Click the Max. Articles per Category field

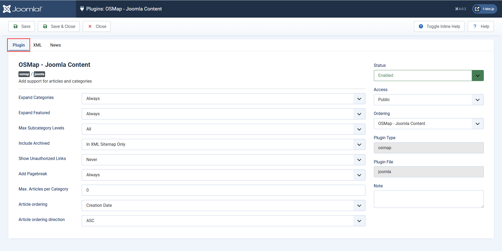(223, 190)
